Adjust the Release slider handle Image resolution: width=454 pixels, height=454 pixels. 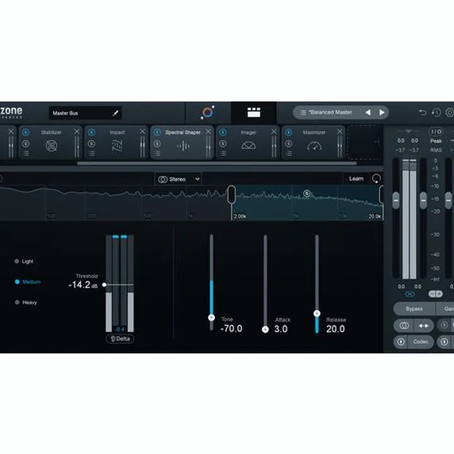click(x=317, y=313)
